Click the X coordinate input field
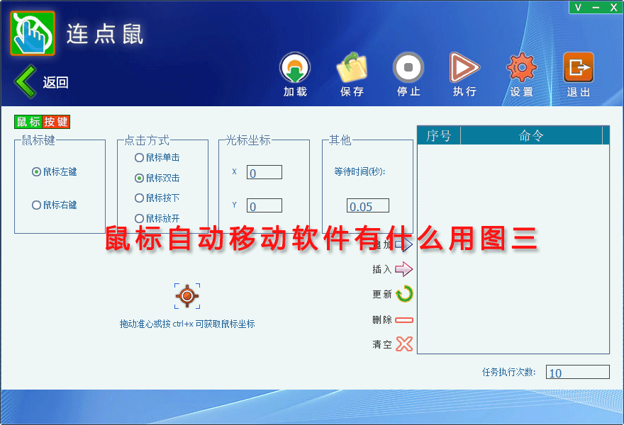 264,172
